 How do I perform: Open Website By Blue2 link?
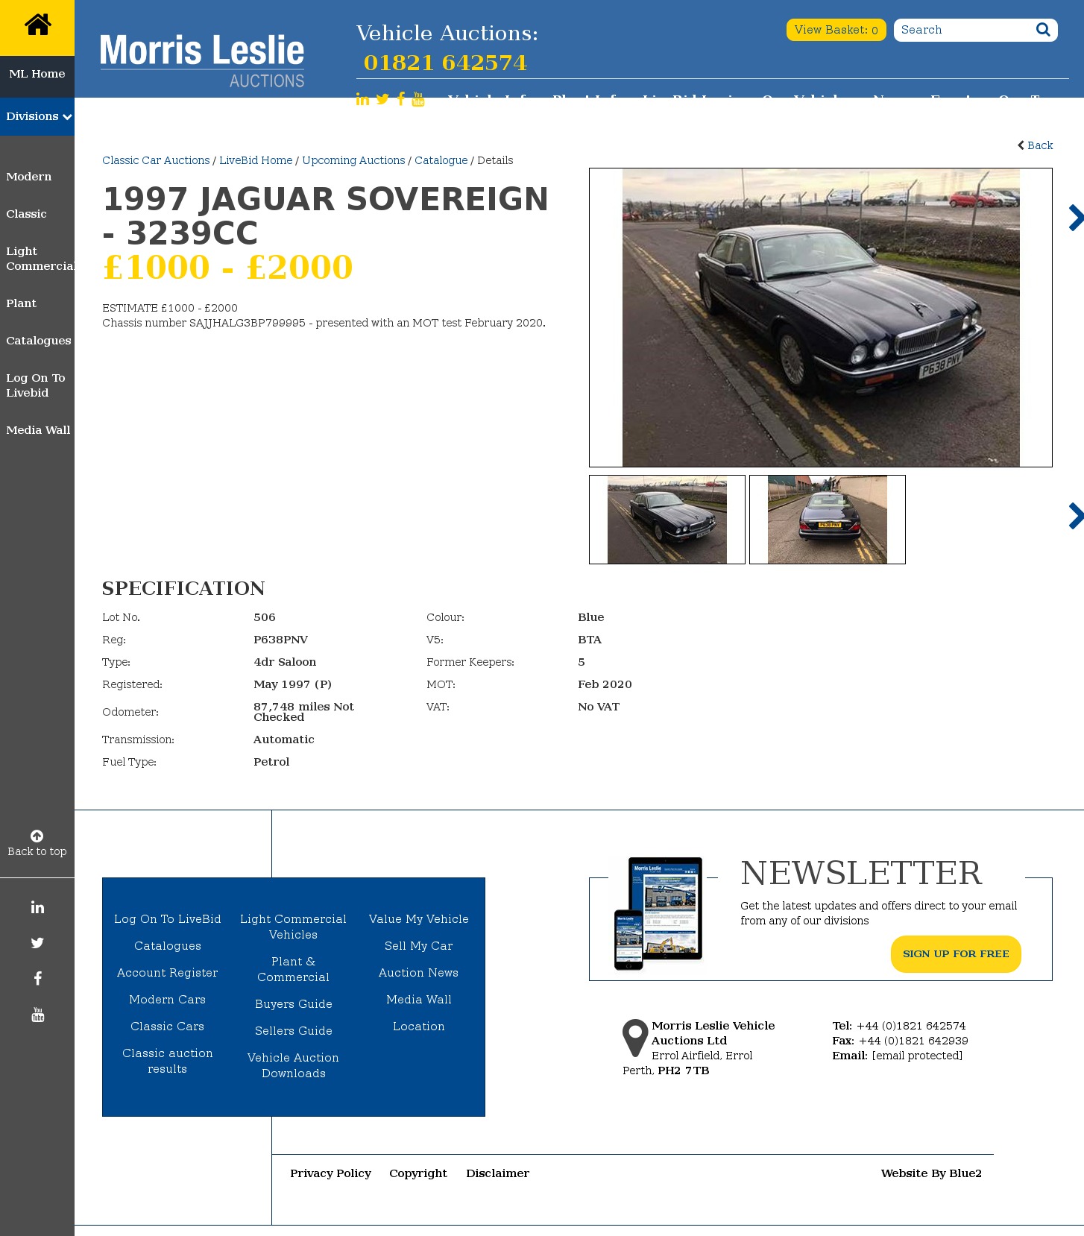tap(931, 1173)
